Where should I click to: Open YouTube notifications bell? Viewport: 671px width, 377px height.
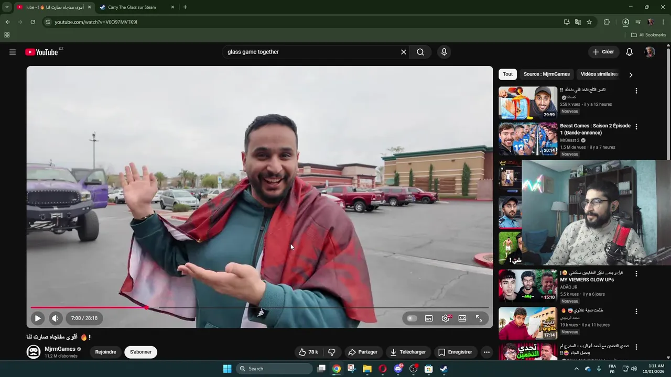630,52
